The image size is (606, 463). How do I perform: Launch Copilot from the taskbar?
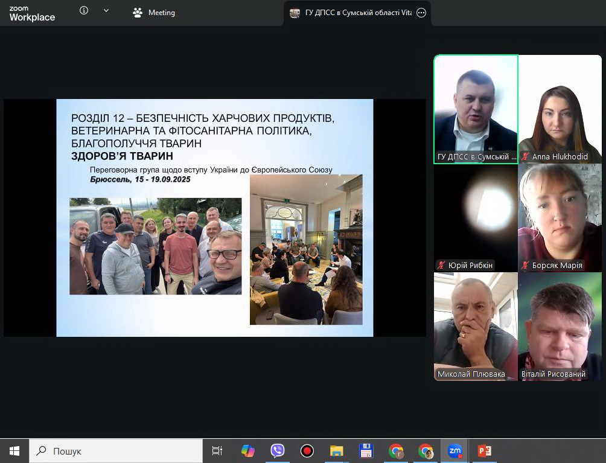coord(248,451)
